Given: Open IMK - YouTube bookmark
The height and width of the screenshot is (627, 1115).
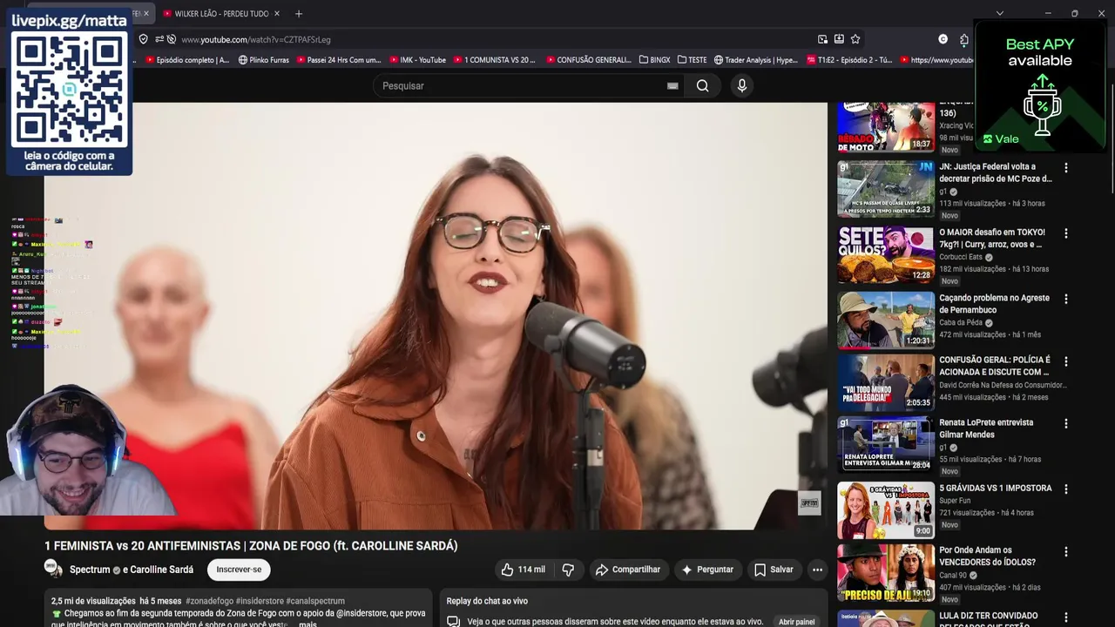Looking at the screenshot, I should [417, 60].
